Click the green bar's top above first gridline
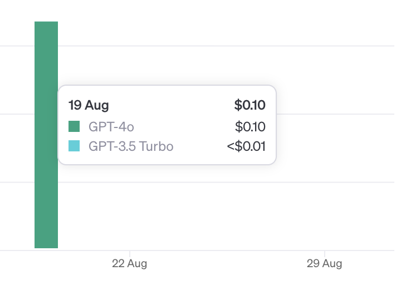This screenshot has height=295, width=401. tap(46, 33)
